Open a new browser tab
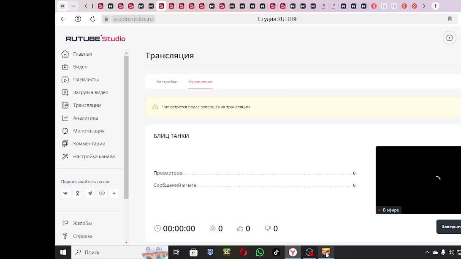This screenshot has width=461, height=259. coord(435,6)
